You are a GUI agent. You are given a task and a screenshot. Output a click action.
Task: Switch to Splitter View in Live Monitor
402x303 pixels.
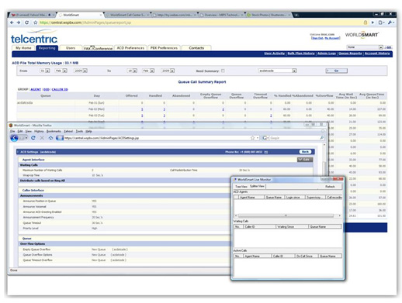[257, 186]
